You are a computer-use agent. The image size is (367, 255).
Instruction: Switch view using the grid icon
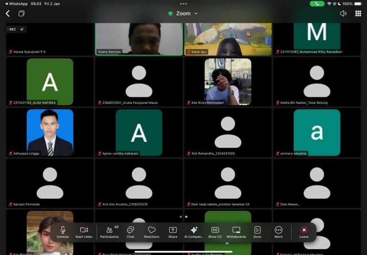(x=358, y=13)
